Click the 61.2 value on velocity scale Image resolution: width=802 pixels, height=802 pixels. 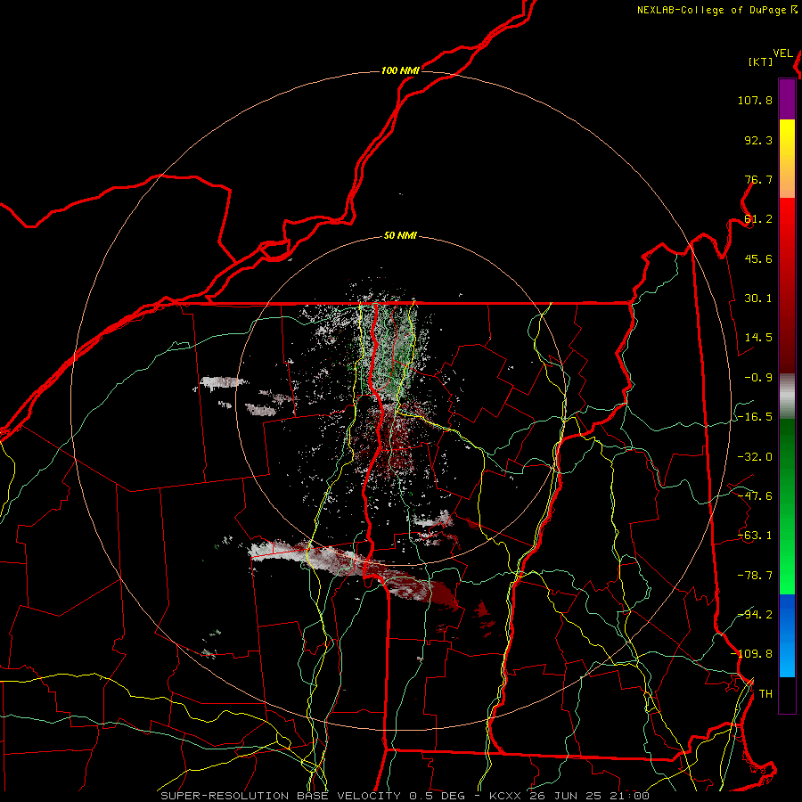(758, 219)
